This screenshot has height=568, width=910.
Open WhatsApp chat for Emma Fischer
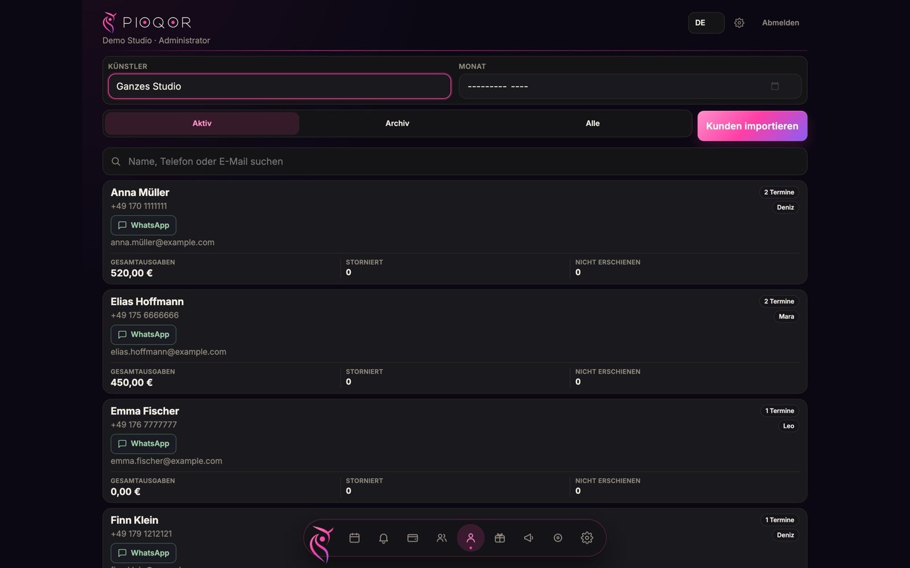tap(143, 444)
